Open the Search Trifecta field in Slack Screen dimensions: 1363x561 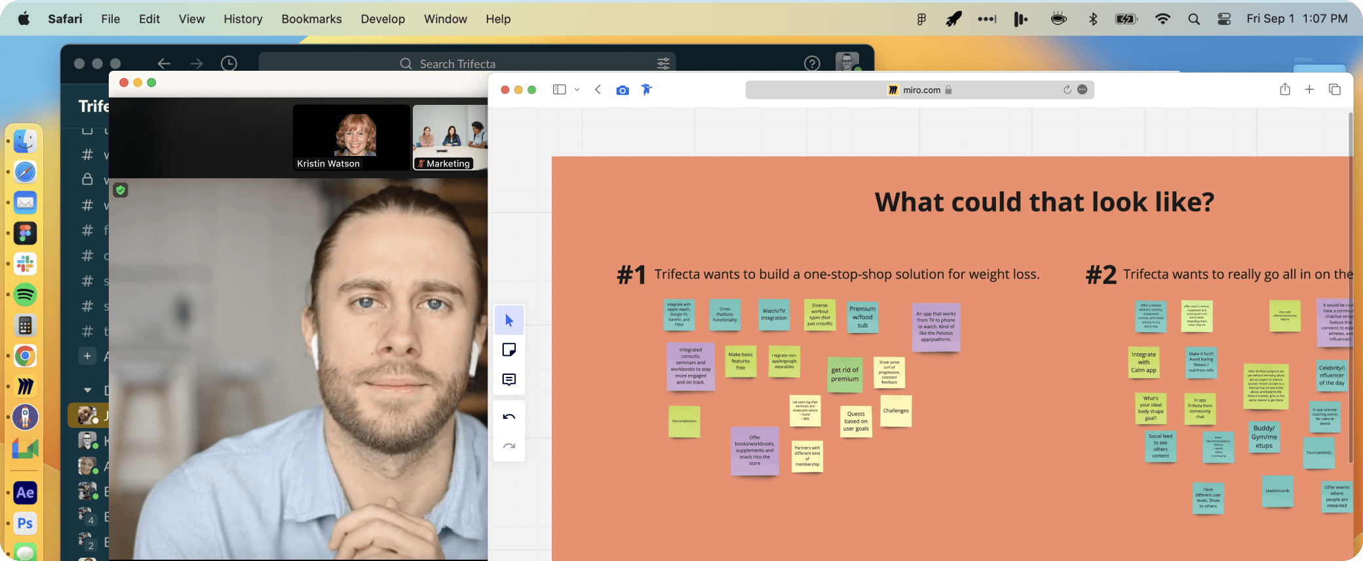tap(467, 64)
